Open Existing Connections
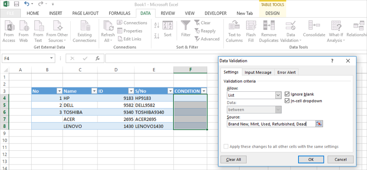The height and width of the screenshot is (170, 367). pos(84,31)
